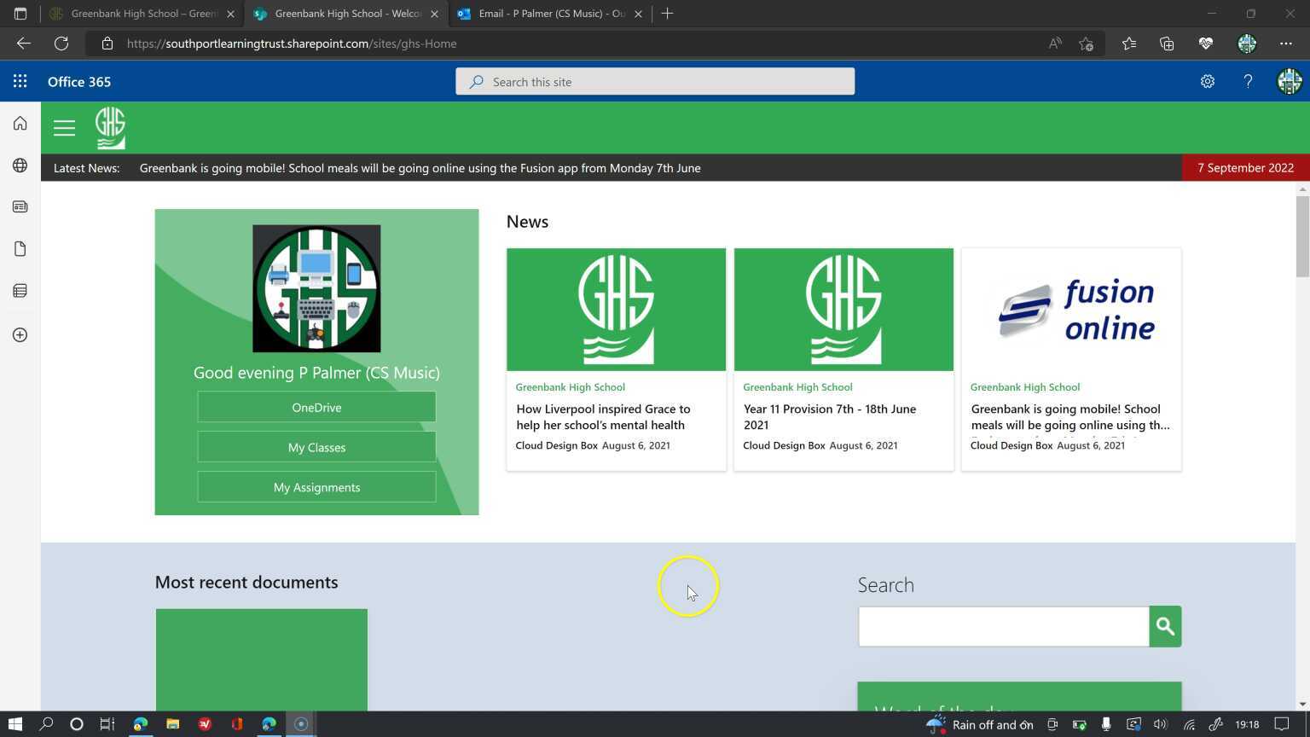Screen dimensions: 1310x737
Task: Click the Help question mark icon
Action: pyautogui.click(x=1248, y=81)
